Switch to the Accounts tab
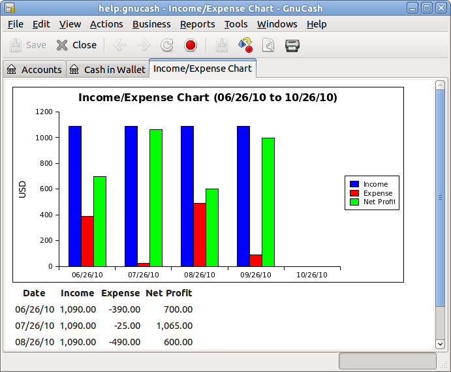The height and width of the screenshot is (372, 451). click(35, 69)
